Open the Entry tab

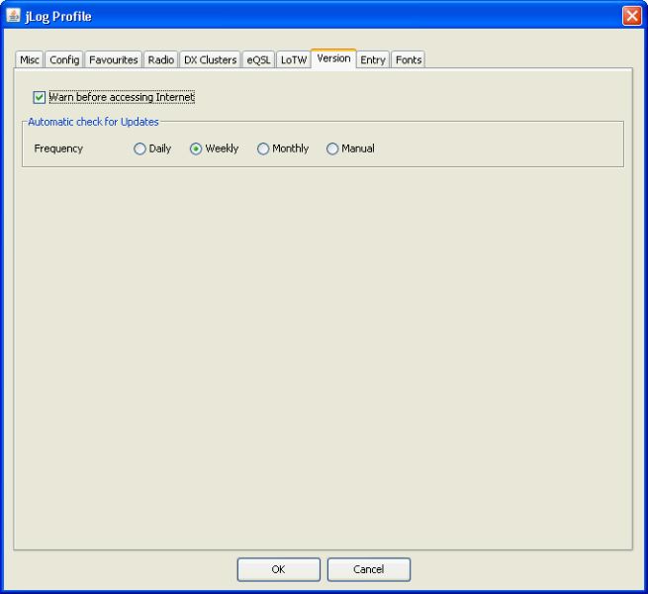(373, 60)
